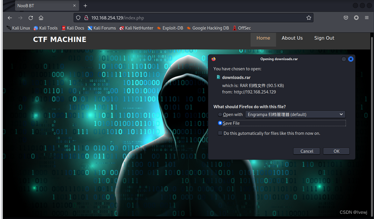374x219 pixels.
Task: Click the downloads.rar file name text
Action: click(x=236, y=77)
